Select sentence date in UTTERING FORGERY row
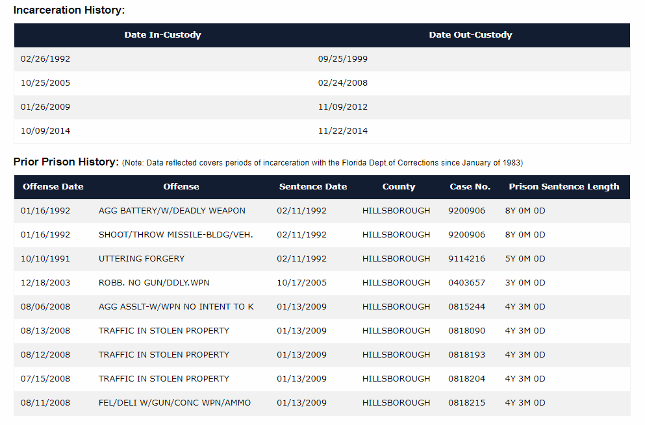The image size is (645, 425). (301, 258)
